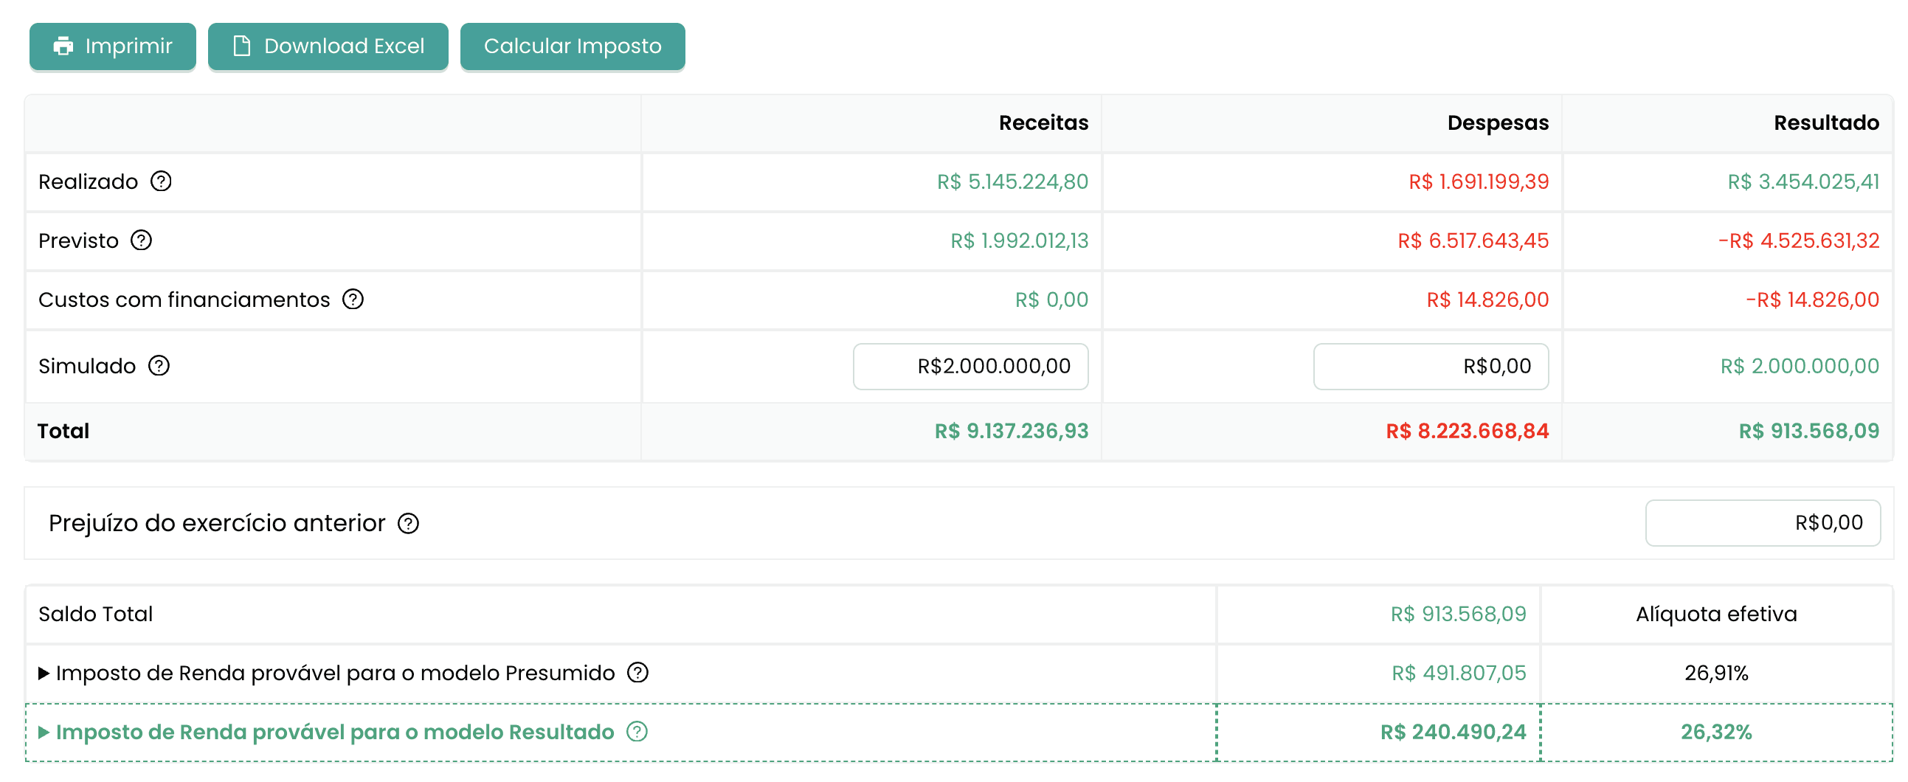Click the printer icon in Imprimir button
Viewport: 1908px width, 782px height.
(x=63, y=46)
